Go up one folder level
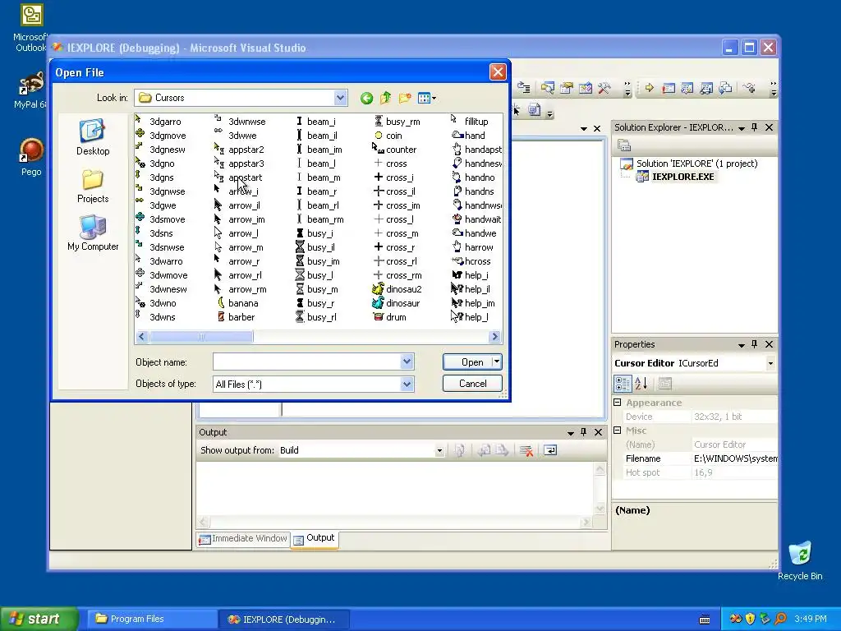This screenshot has width=841, height=631. tap(385, 99)
